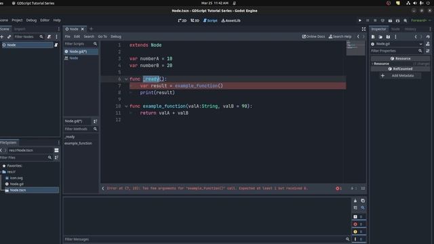Collapse the script panel with left arrow
Screen dimensions: 434x244
pos(103,188)
